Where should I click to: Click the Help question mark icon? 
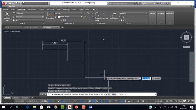click(168, 3)
